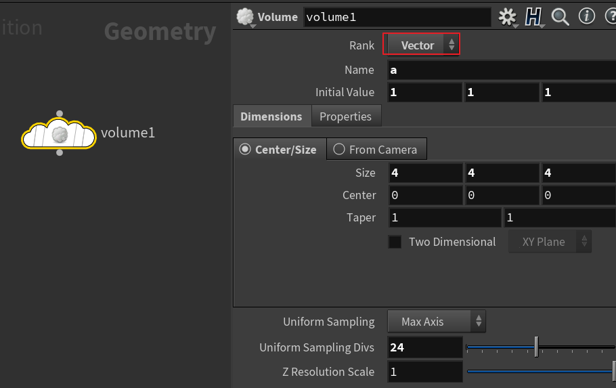Image resolution: width=616 pixels, height=388 pixels.
Task: Open the Uniform Sampling Max Axis dropdown
Action: (x=437, y=322)
